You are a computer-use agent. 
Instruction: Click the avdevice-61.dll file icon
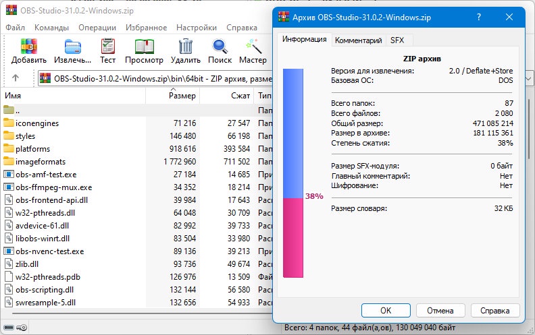pyautogui.click(x=9, y=225)
